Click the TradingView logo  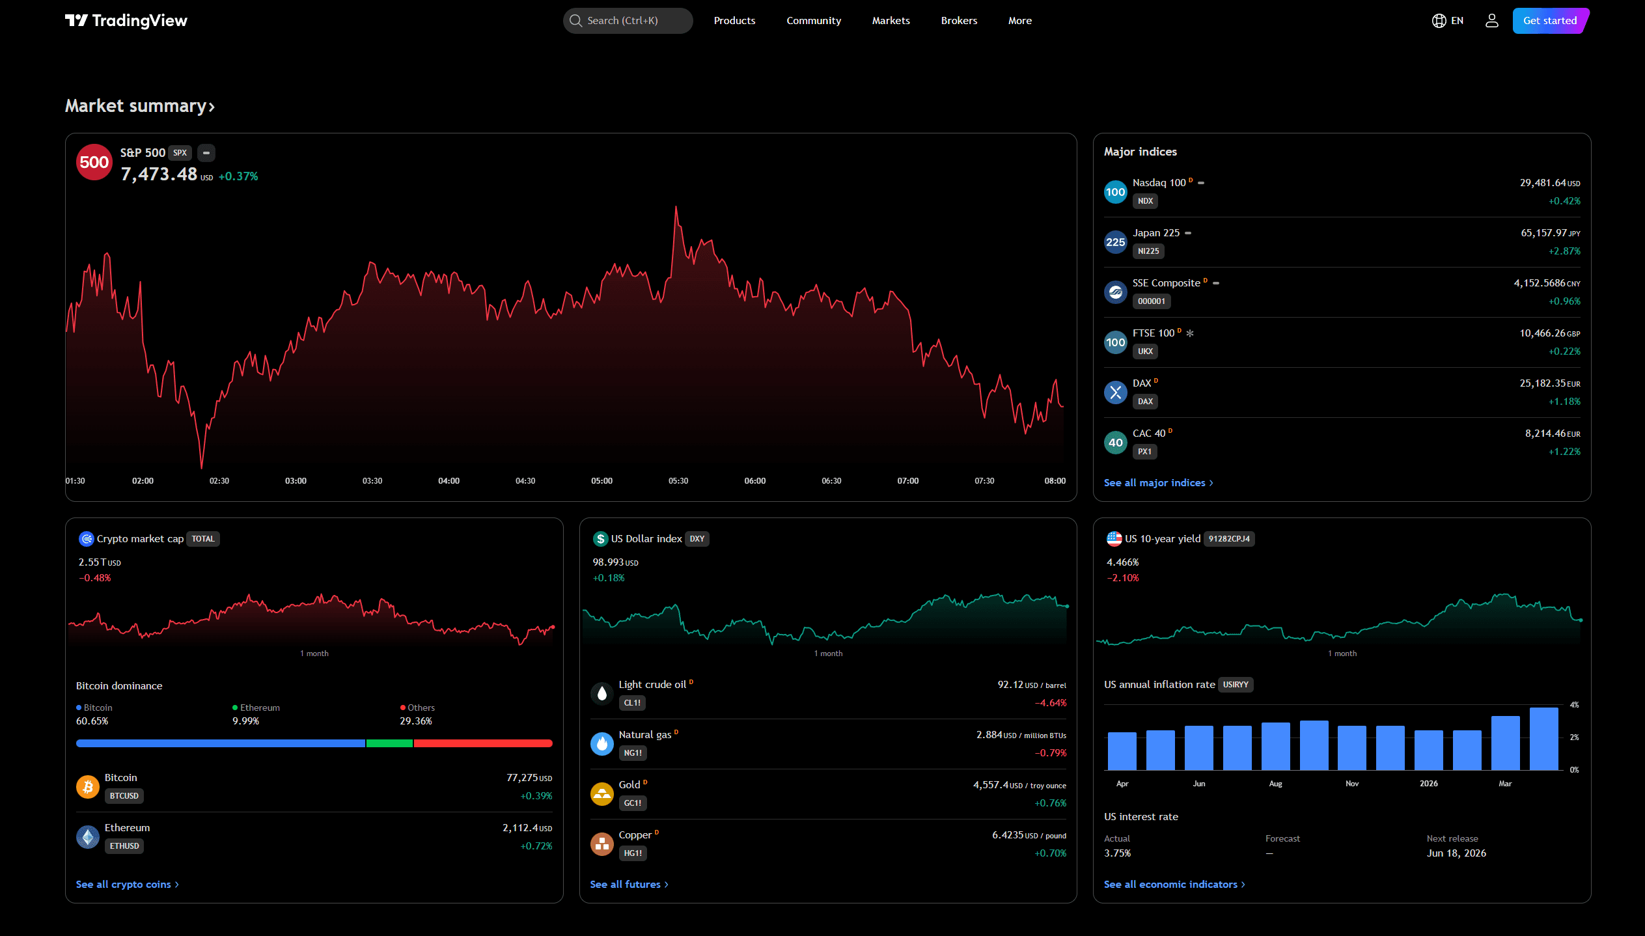click(x=126, y=21)
